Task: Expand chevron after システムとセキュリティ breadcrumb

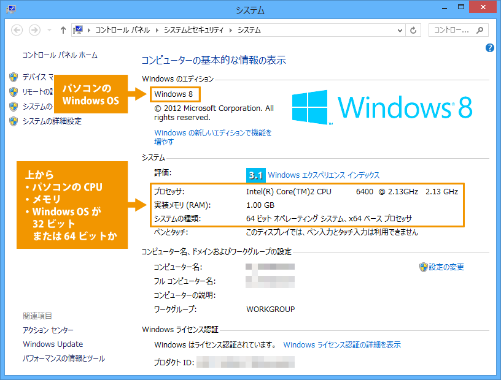Action: (x=230, y=30)
